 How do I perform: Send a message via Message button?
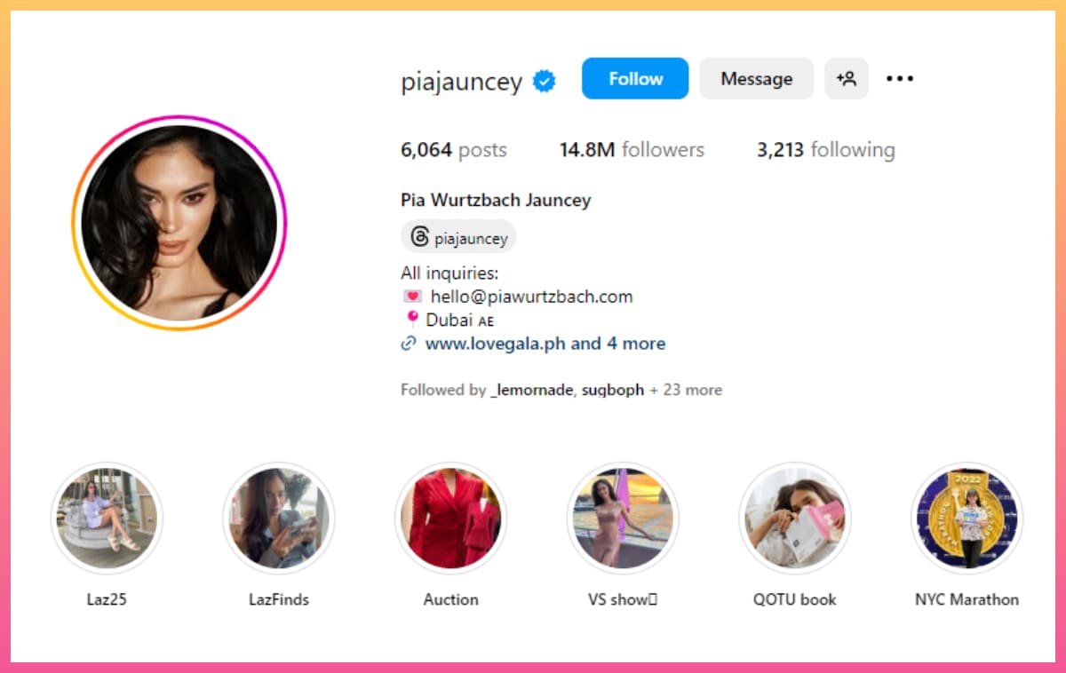(756, 78)
